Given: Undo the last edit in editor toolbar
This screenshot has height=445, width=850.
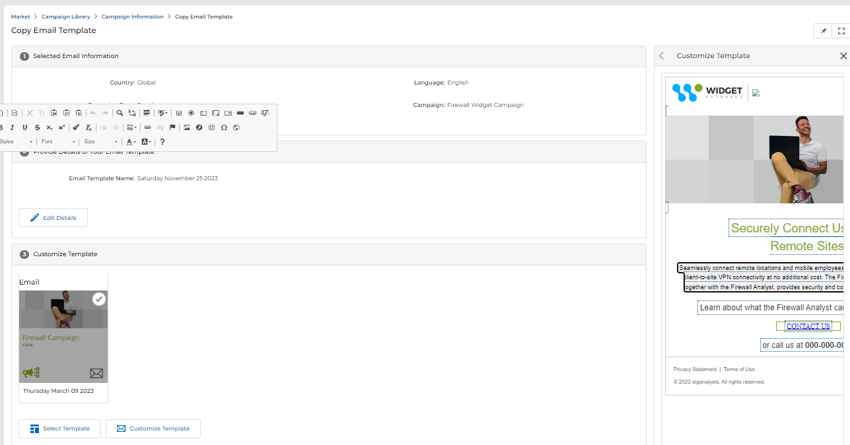Looking at the screenshot, I should click(93, 113).
